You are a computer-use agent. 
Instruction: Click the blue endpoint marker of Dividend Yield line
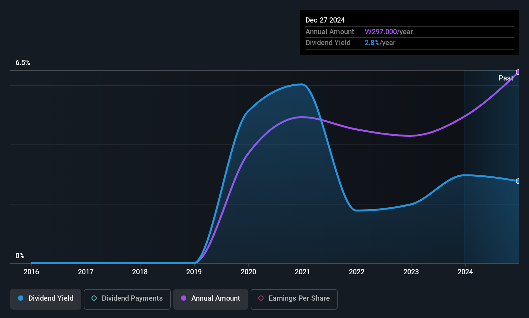pos(518,181)
